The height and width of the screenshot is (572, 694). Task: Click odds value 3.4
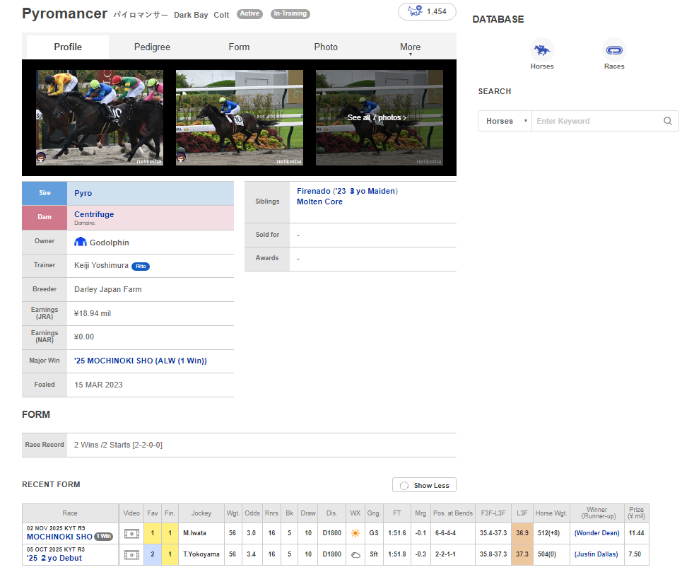tap(251, 554)
